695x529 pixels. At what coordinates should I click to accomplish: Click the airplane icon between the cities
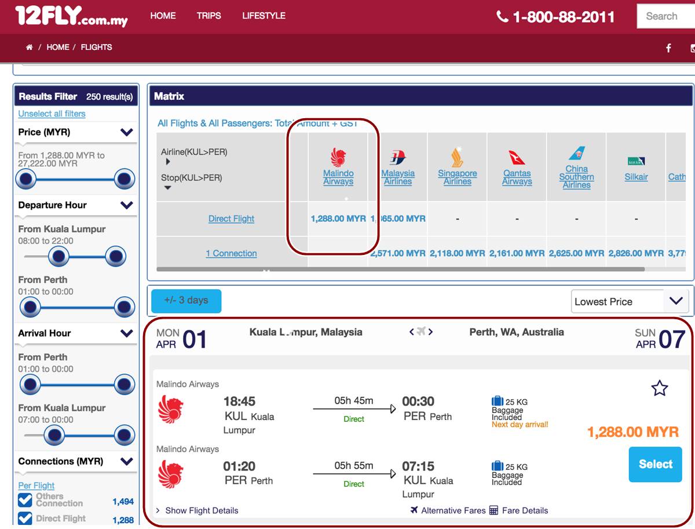pos(421,331)
